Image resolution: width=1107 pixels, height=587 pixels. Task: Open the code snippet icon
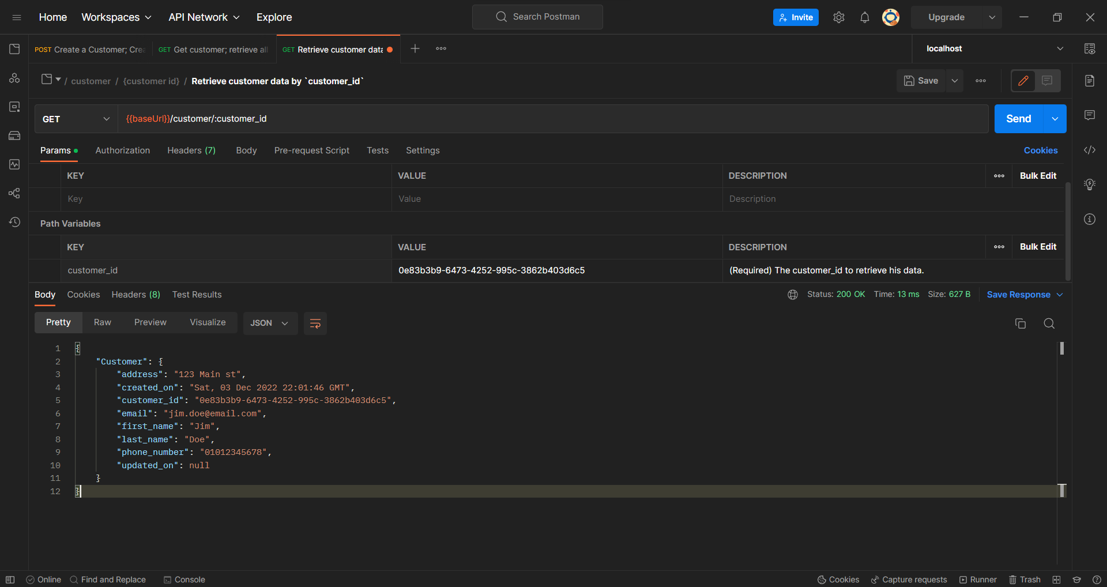pos(1090,150)
